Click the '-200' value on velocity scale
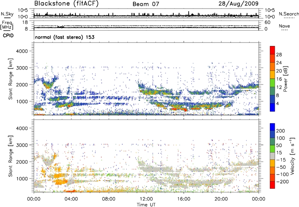 (x=283, y=182)
